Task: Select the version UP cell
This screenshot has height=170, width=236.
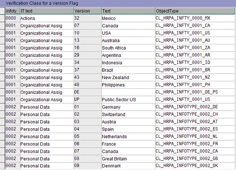Action: click(77, 100)
